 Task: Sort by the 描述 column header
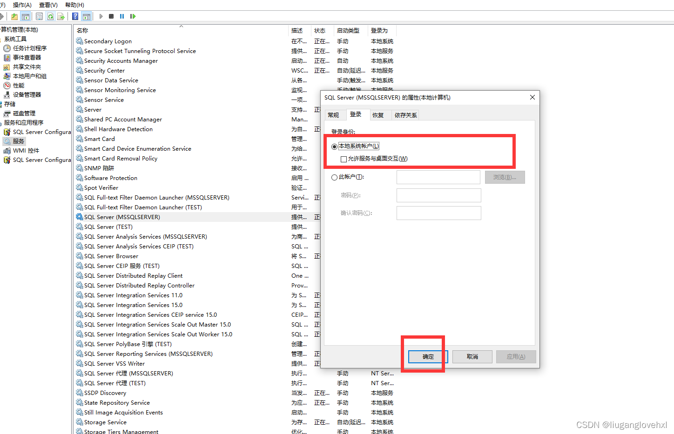point(300,30)
